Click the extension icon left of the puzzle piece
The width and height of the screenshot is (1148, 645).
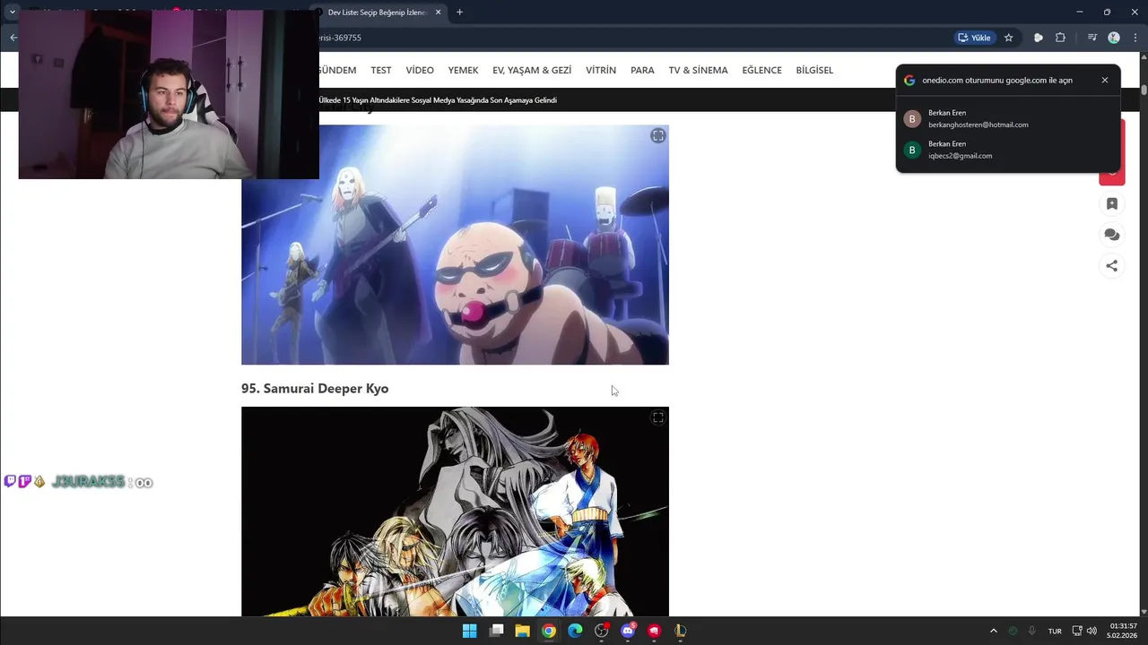point(1039,38)
